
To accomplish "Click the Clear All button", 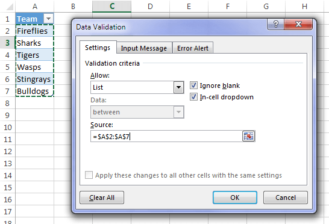I will point(102,198).
